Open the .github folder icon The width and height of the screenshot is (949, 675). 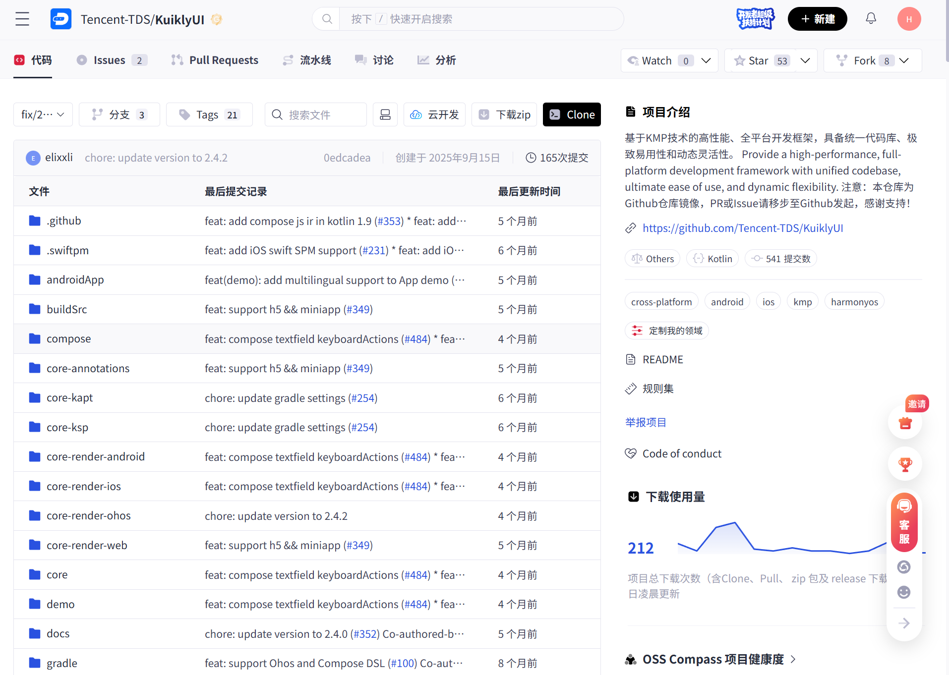(x=35, y=221)
